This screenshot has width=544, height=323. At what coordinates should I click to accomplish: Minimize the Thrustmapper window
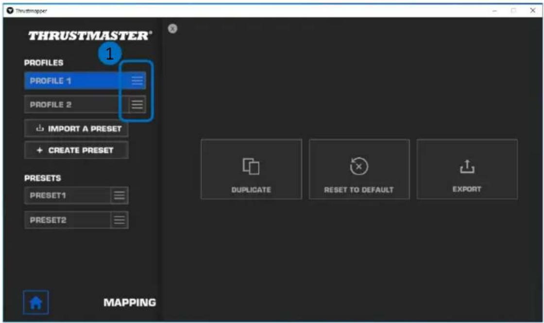coord(494,11)
